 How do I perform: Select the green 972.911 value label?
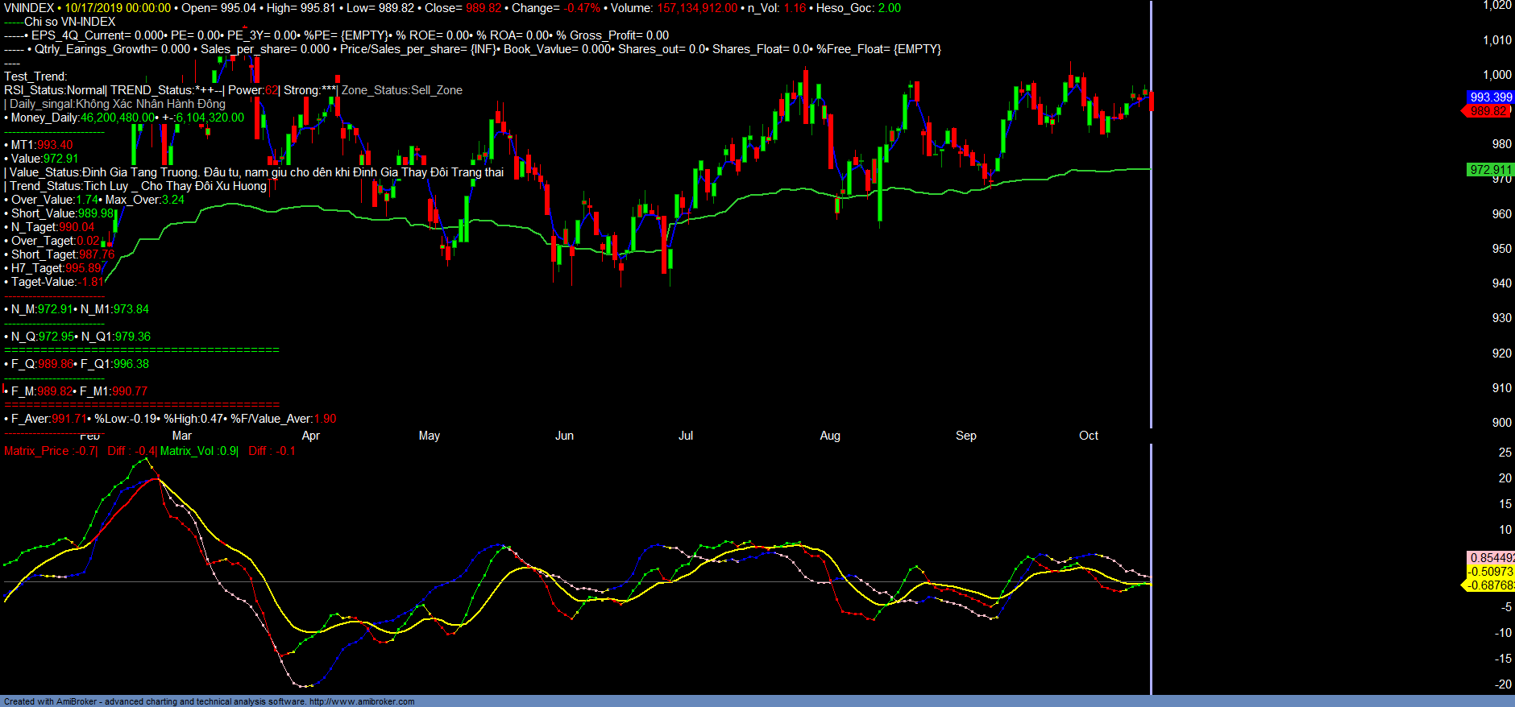pyautogui.click(x=1490, y=170)
